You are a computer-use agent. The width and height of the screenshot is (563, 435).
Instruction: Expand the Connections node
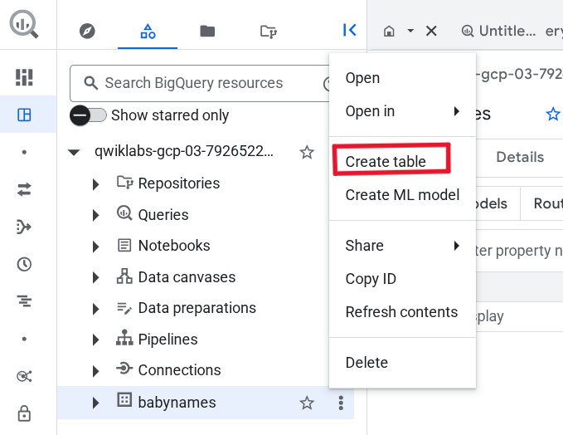coord(95,370)
